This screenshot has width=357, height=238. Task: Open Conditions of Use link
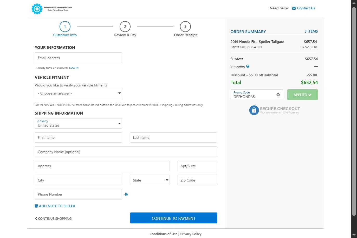point(163,234)
